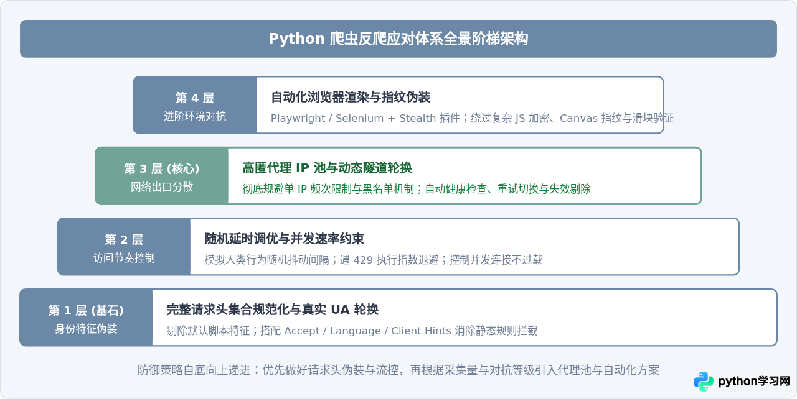Image resolution: width=797 pixels, height=399 pixels.
Task: Select the "第 1 层 (基石)" label
Action: (x=86, y=310)
